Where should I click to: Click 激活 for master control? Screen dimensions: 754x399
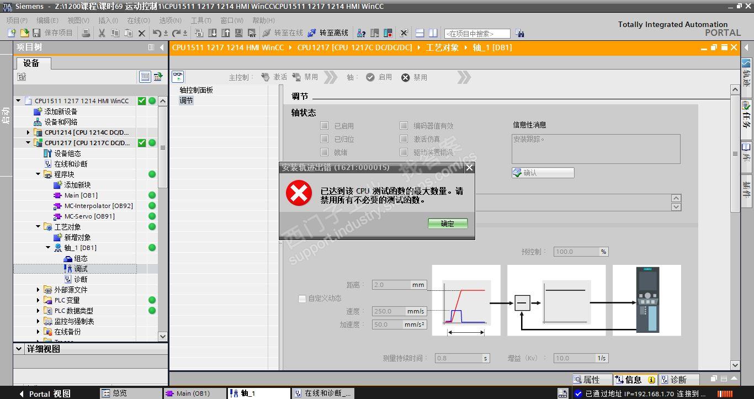tap(274, 77)
